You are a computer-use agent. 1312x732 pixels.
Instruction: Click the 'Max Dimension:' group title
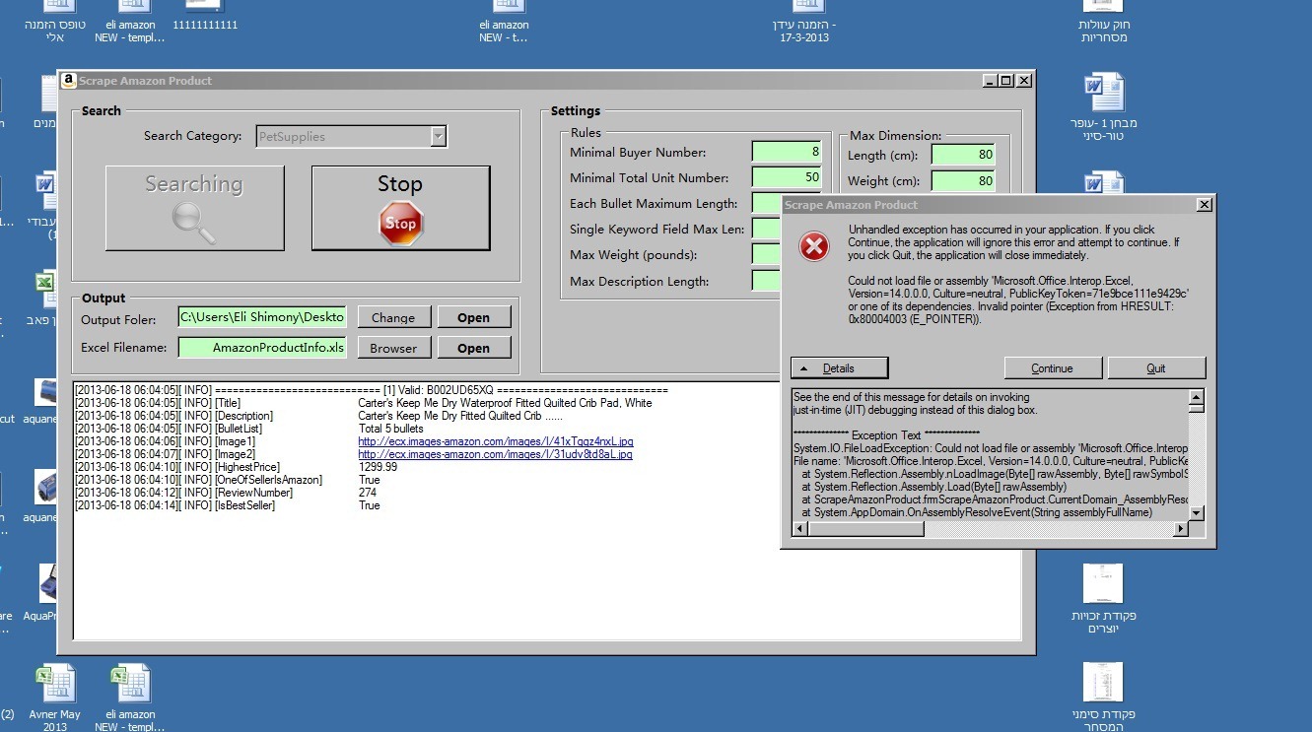click(895, 136)
